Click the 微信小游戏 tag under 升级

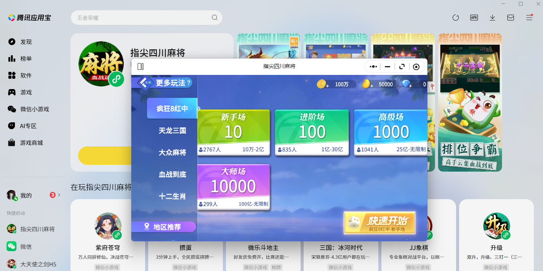(x=496, y=267)
